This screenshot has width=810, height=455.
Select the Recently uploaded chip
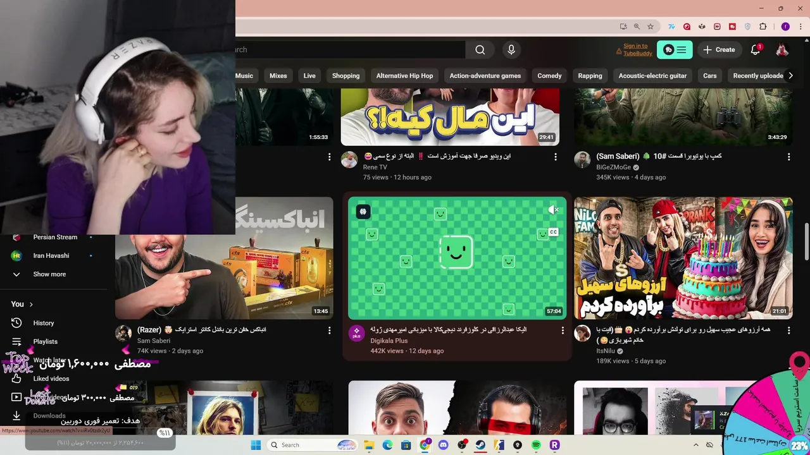click(x=758, y=76)
